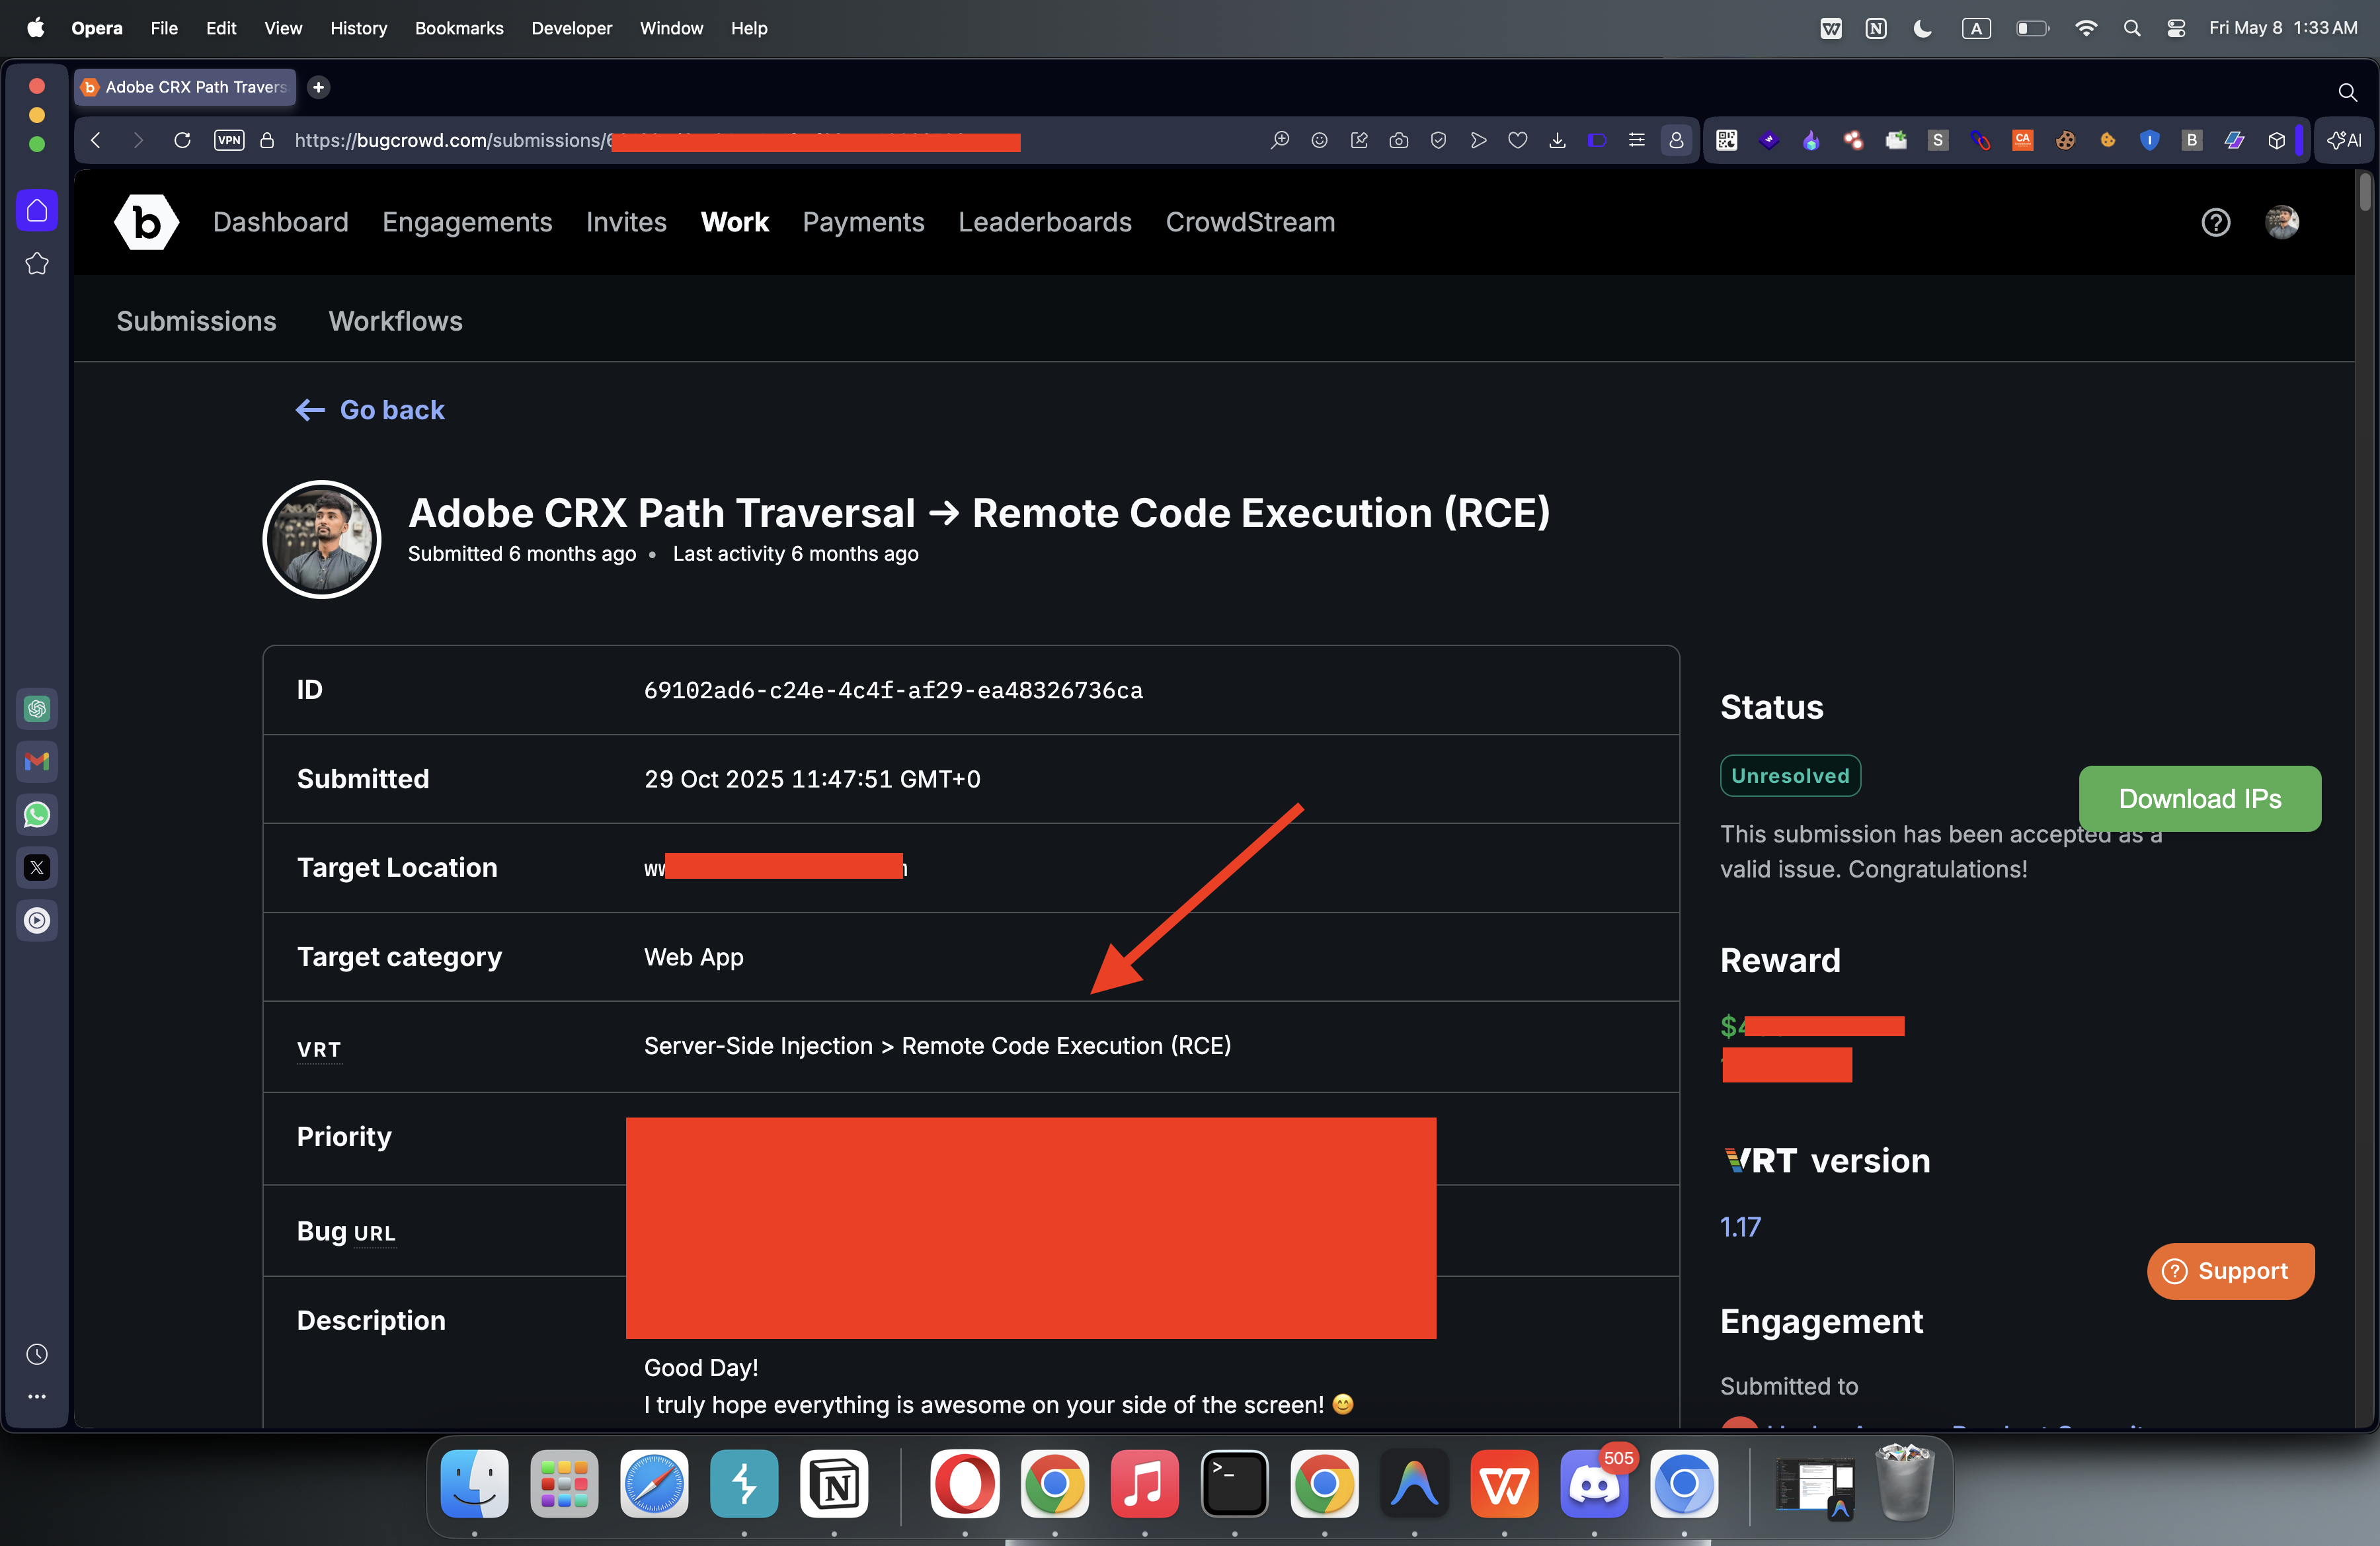Select the Adobe CRX Path Traversal tab
The image size is (2380, 1546).
click(x=185, y=87)
